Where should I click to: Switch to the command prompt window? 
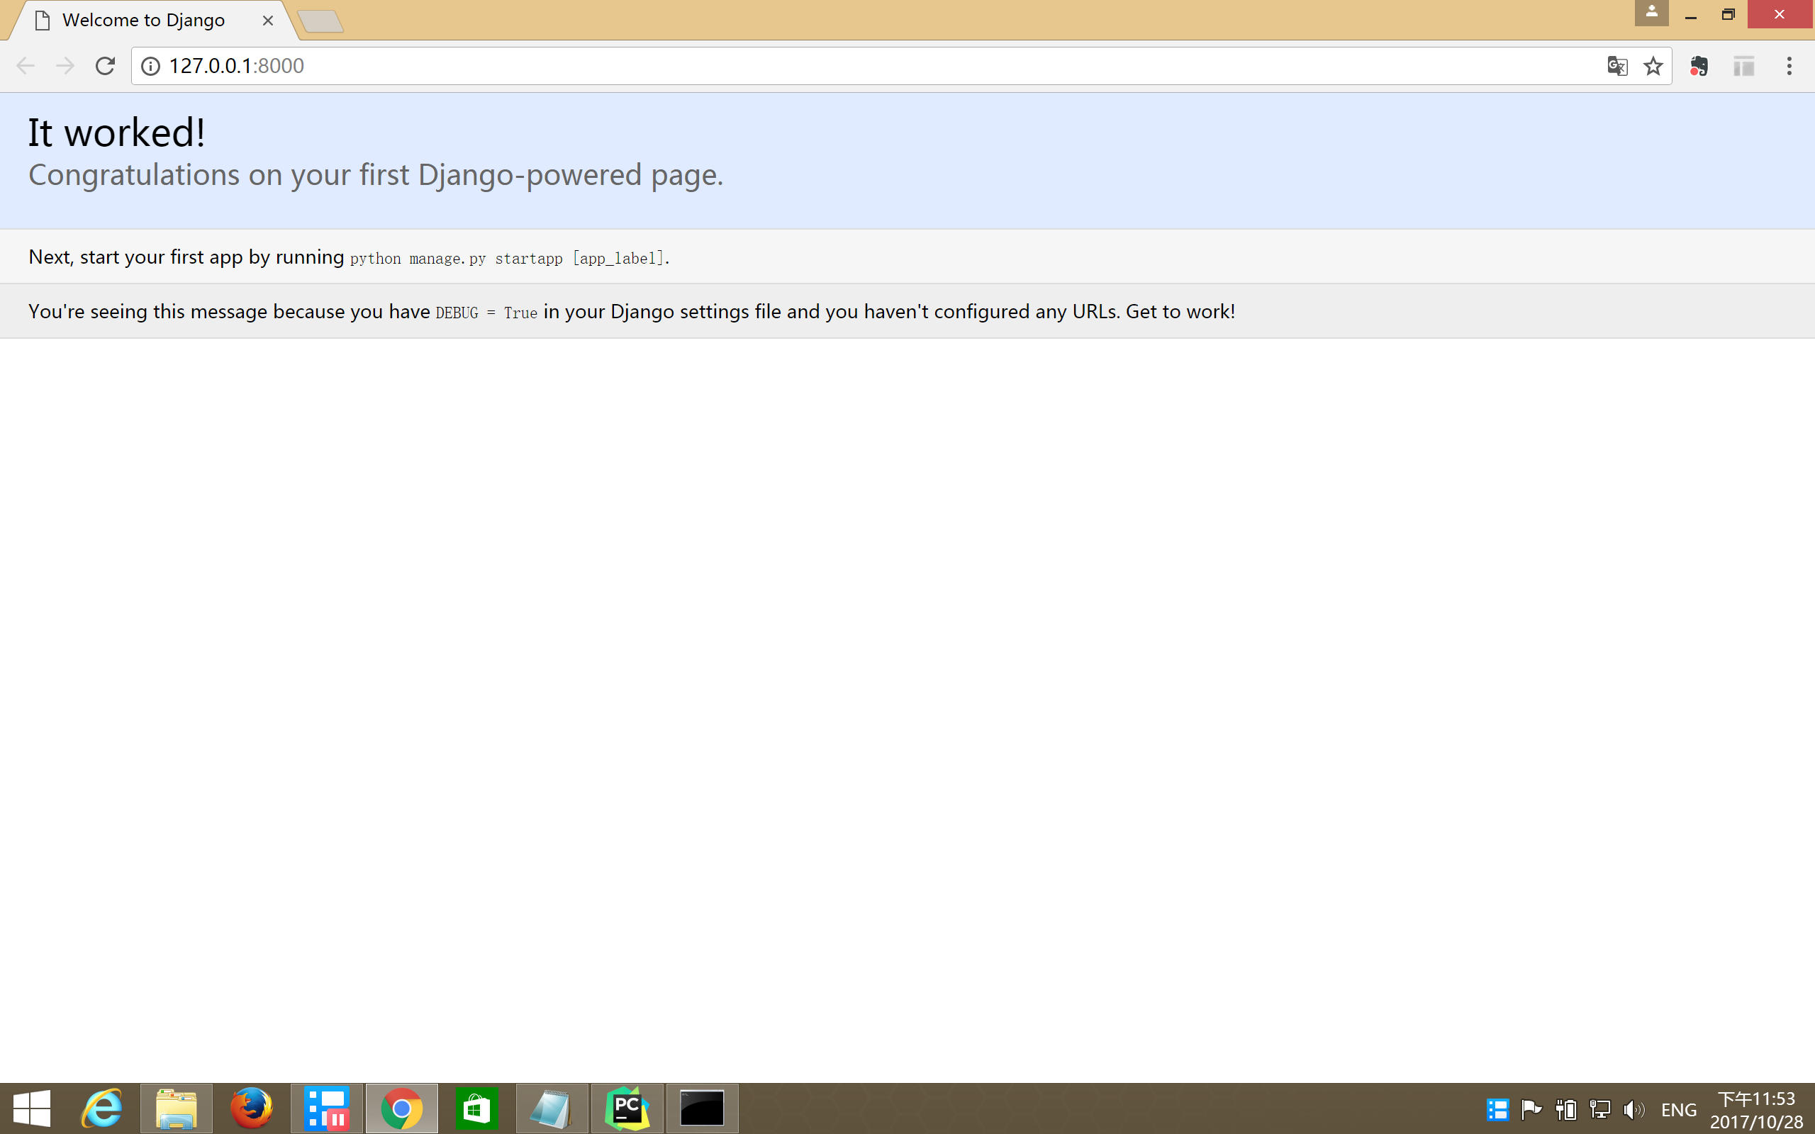point(702,1108)
